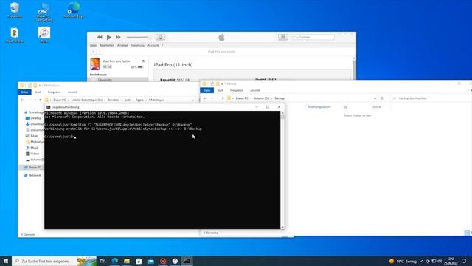Image resolution: width=472 pixels, height=266 pixels.
Task: Click the iPad Pro device thumbnail in iTunes
Action: (x=95, y=64)
